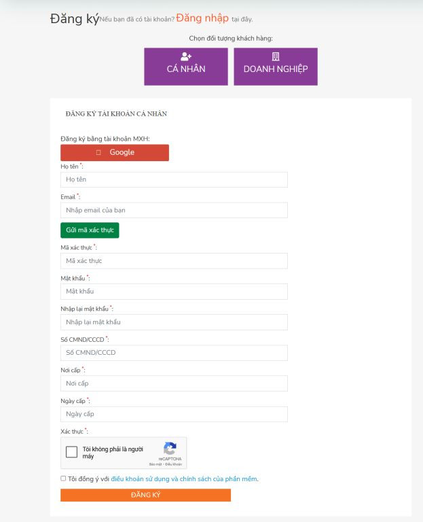Open the Ngày cấp date field
The height and width of the screenshot is (522, 423).
tap(174, 414)
